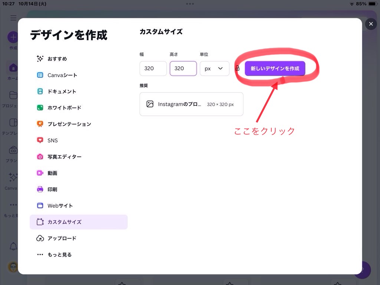Select the カスタムサイズ menu item
Screen dimensions: 380x285
point(79,222)
